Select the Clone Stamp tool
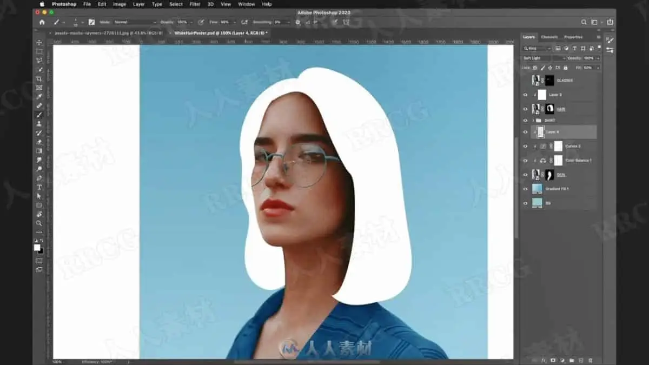 coord(39,124)
